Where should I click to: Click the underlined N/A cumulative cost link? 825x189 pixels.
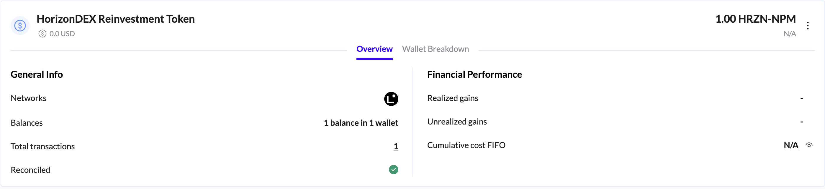click(x=790, y=145)
